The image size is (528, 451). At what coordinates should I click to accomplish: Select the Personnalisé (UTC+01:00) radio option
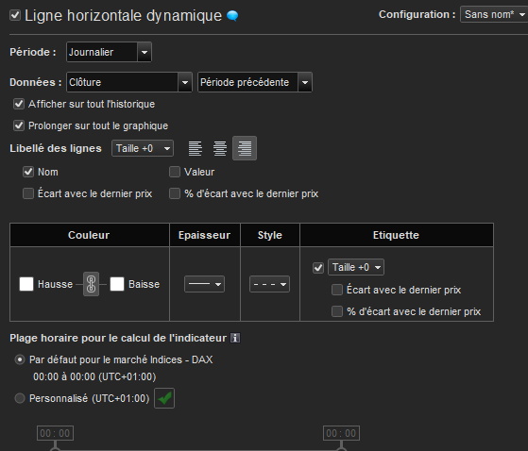click(x=20, y=398)
